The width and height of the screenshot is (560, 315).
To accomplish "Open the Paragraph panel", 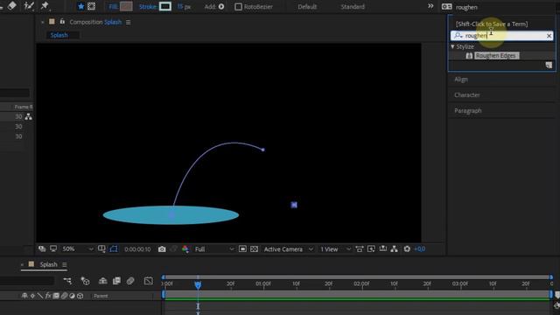I will point(468,111).
